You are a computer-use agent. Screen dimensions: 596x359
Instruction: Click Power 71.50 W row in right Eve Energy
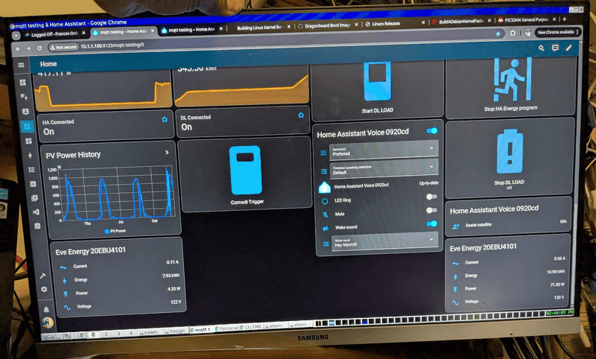pos(509,287)
